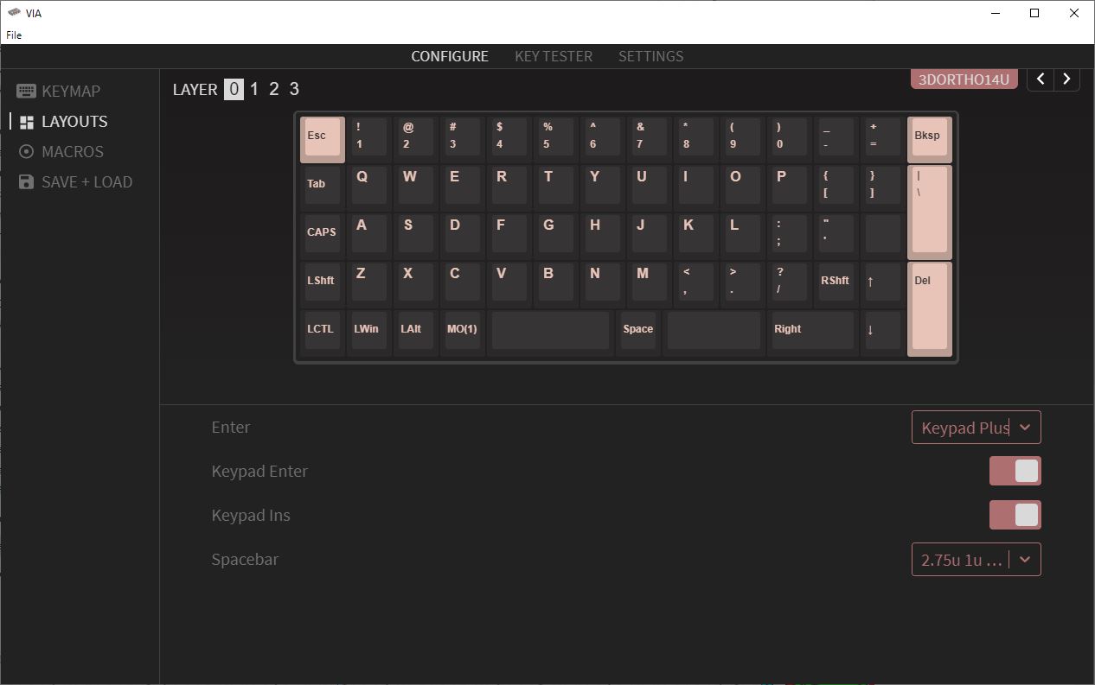Open the SETTINGS tab
The image size is (1095, 685).
650,56
